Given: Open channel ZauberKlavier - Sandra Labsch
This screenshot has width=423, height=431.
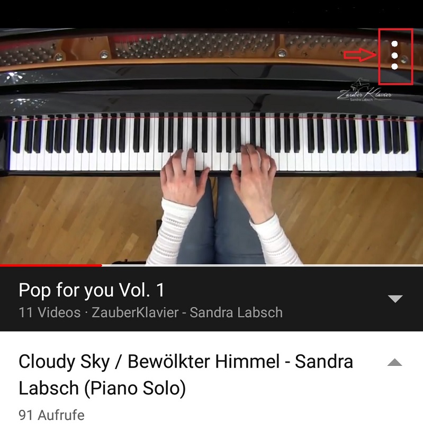Looking at the screenshot, I should pos(187,312).
